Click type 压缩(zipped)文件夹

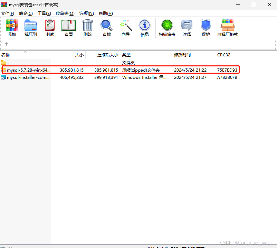pos(141,70)
